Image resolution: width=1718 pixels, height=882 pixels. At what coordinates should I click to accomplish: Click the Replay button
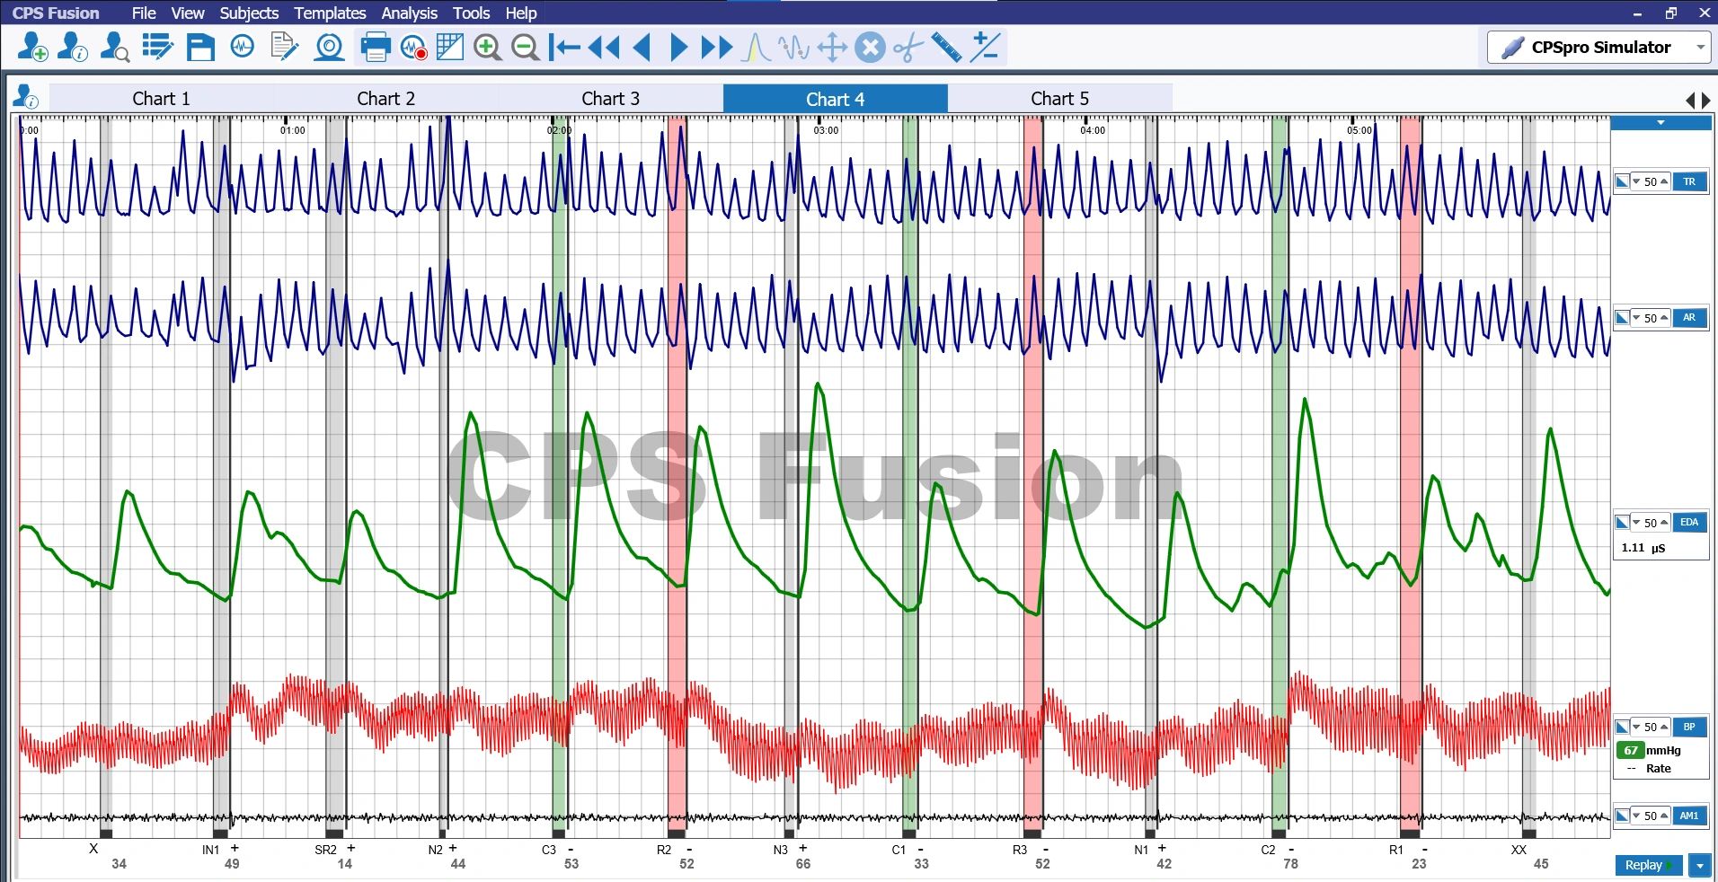pyautogui.click(x=1649, y=866)
